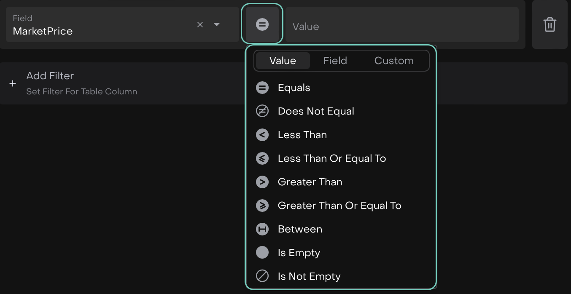Screen dimensions: 571x294
Task: Pick the Between range icon
Action: point(262,229)
